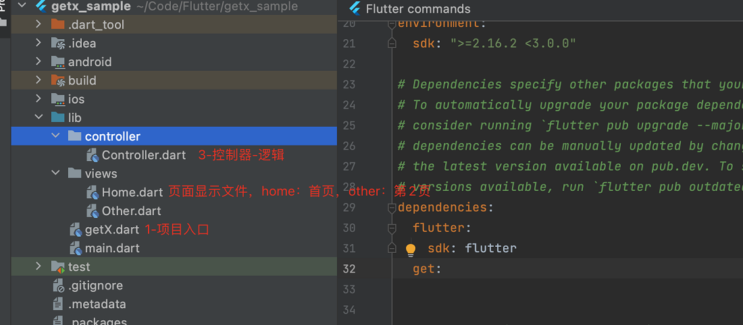Click the Home.dart file icon
743x325 pixels.
point(93,193)
